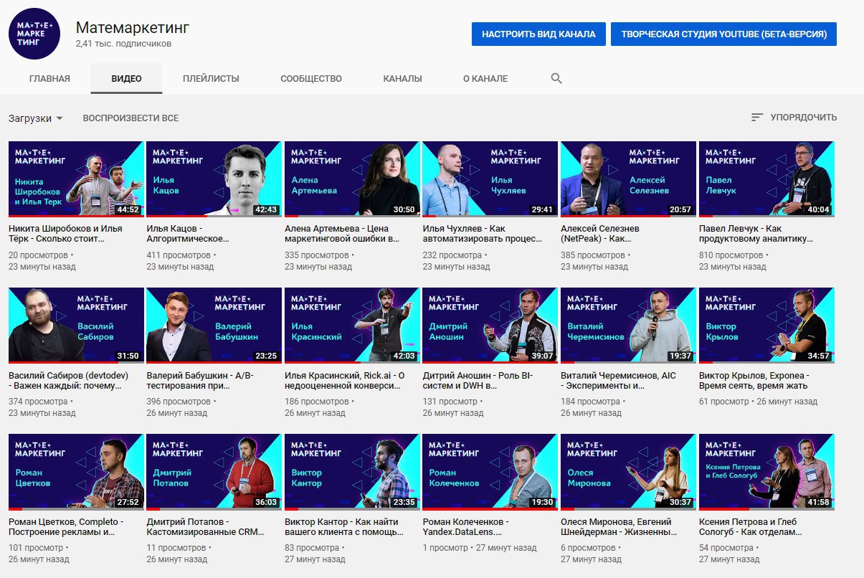864x578 pixels.
Task: Open Ксения Петрова и Глеб Сологуб thumbnail
Action: (x=766, y=472)
